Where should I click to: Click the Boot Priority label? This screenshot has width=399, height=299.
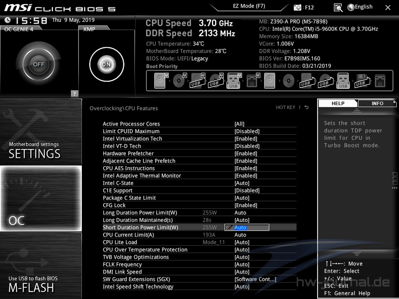coord(162,66)
